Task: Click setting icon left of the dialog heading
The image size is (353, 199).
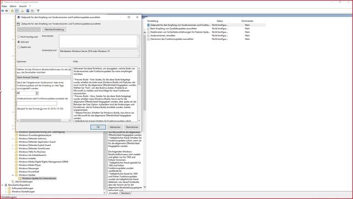Action: pyautogui.click(x=18, y=24)
